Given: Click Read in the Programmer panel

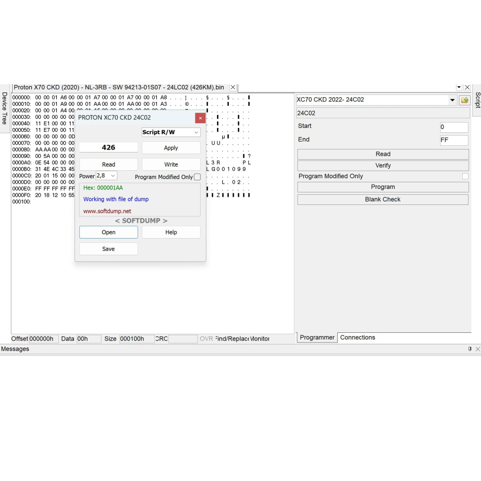Looking at the screenshot, I should point(383,154).
